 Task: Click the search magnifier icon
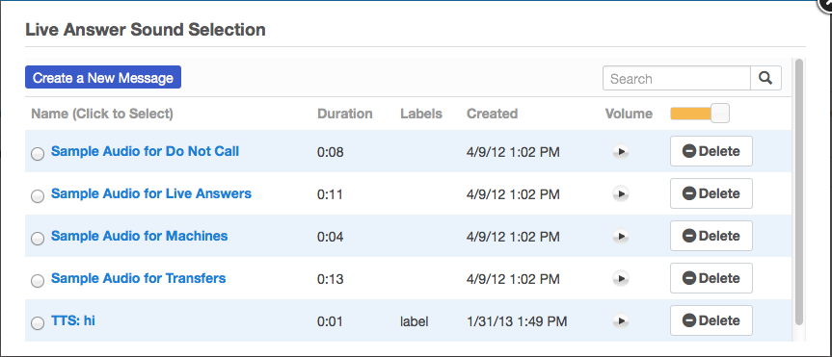(x=765, y=78)
